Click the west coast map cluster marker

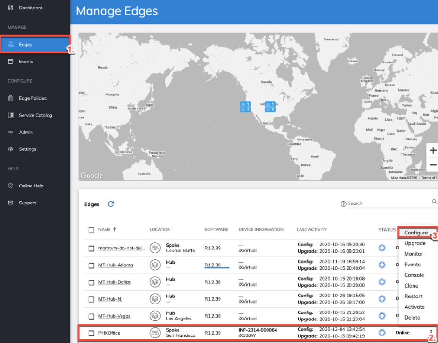245,107
